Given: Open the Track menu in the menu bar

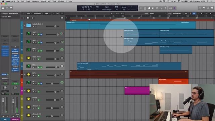Looking at the screenshot, I should (x=28, y=1).
